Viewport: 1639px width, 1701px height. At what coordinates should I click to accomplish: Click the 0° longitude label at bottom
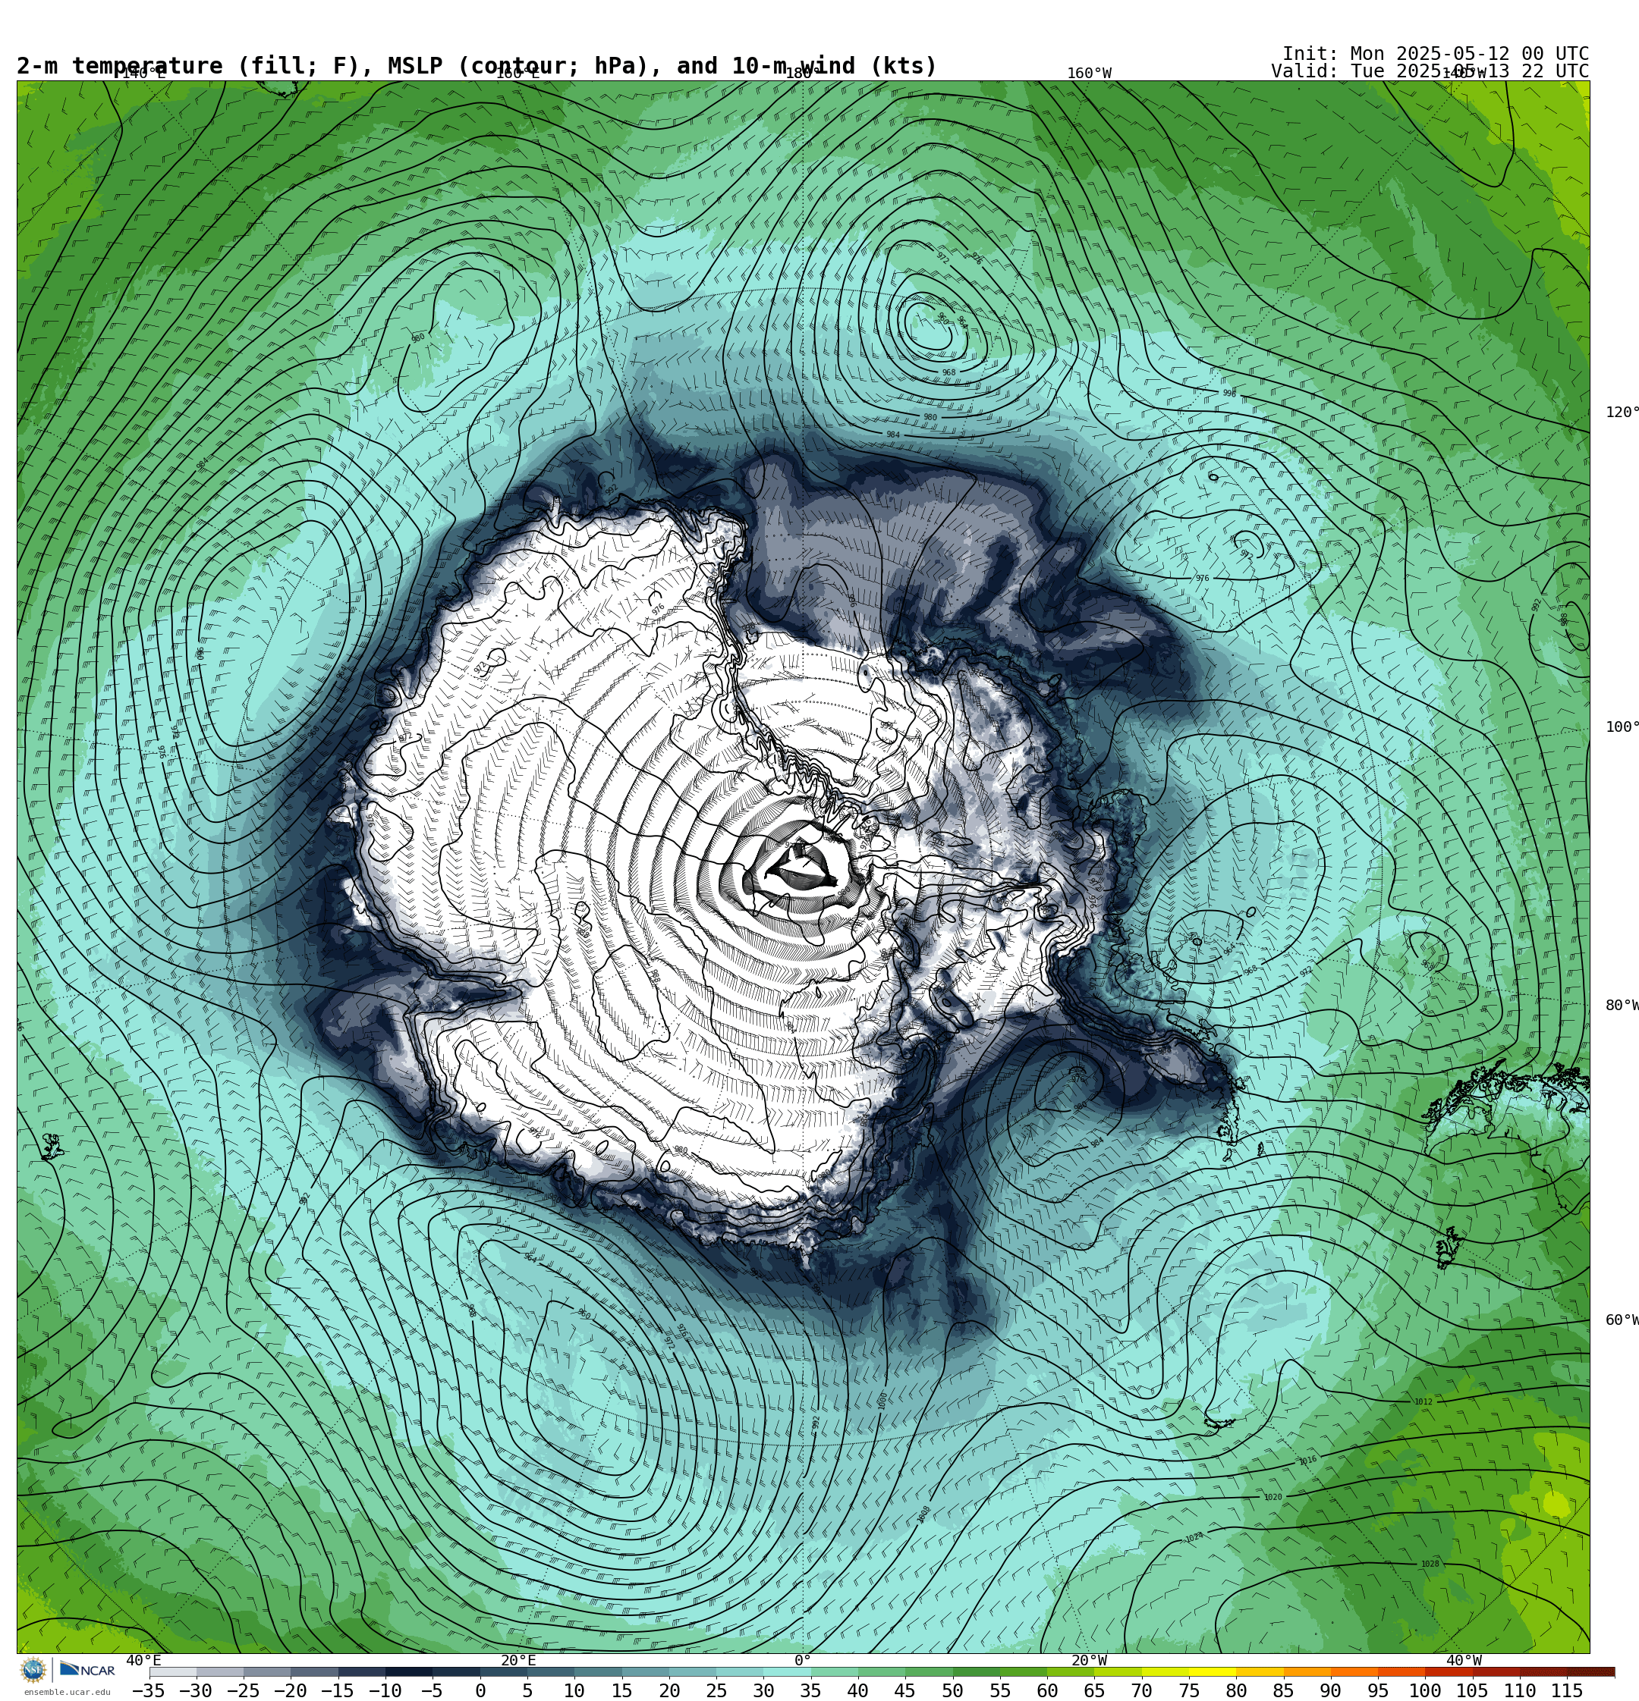(803, 1660)
